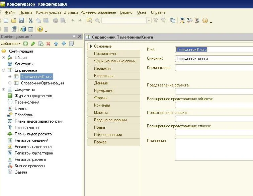
Task: Close the Конфигурация panel
Action: pos(80,36)
